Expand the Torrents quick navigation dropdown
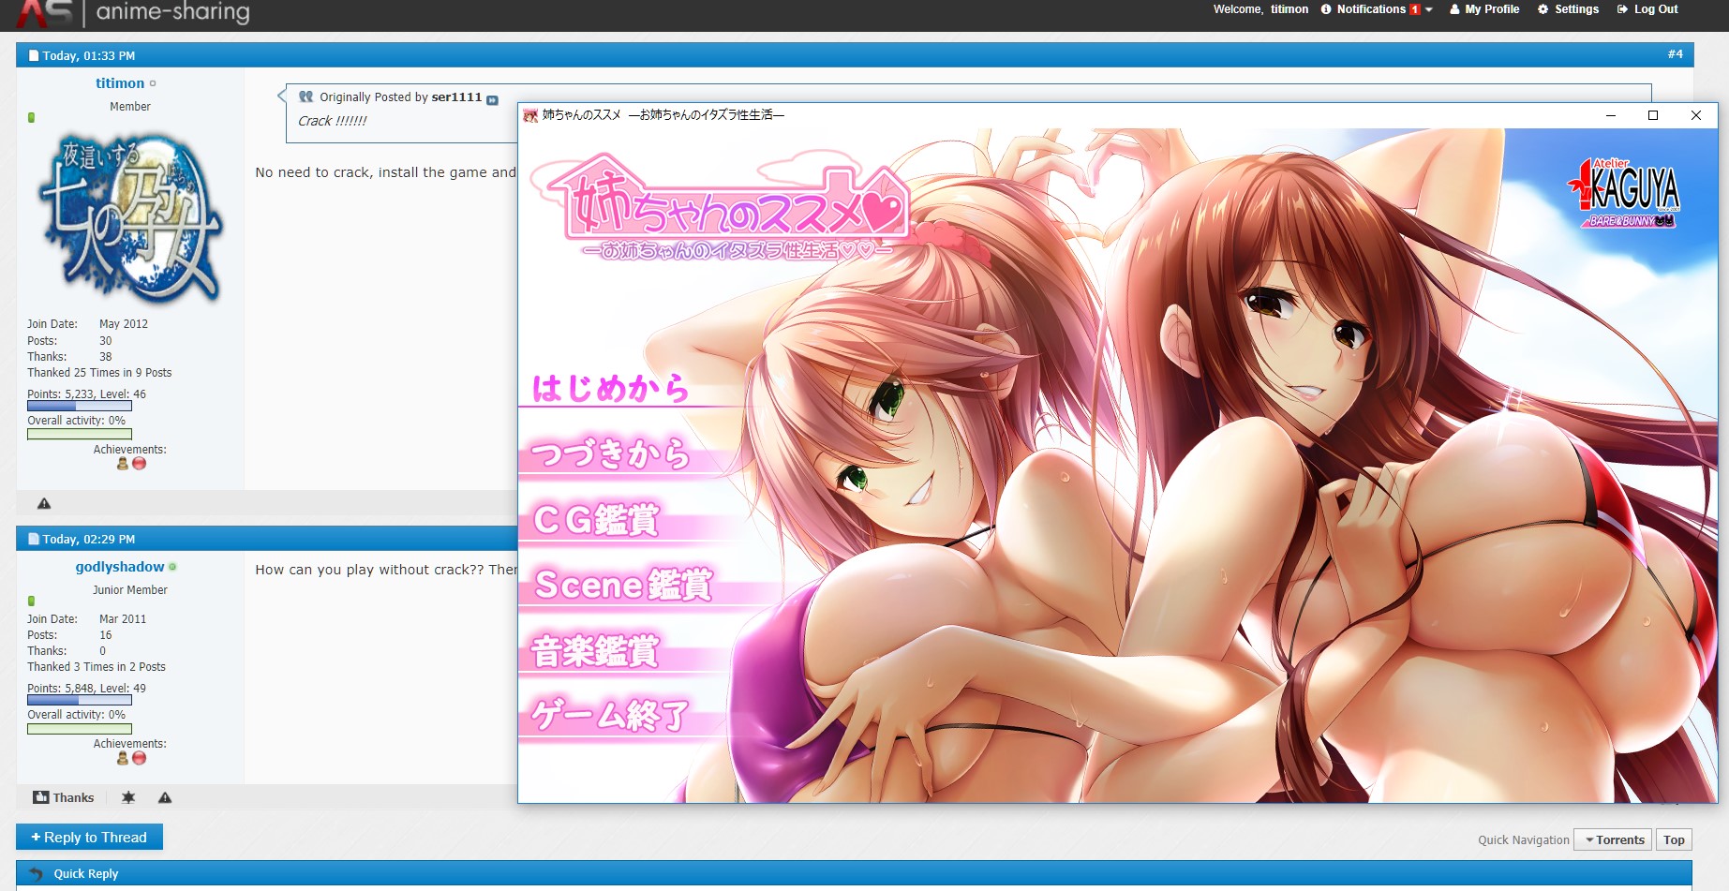This screenshot has height=891, width=1729. coord(1613,839)
